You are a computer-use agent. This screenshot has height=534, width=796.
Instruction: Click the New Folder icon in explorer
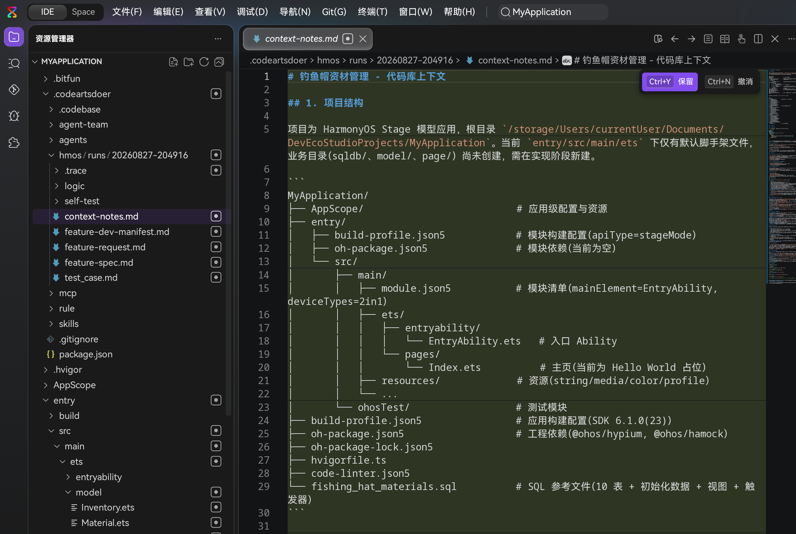coord(189,62)
